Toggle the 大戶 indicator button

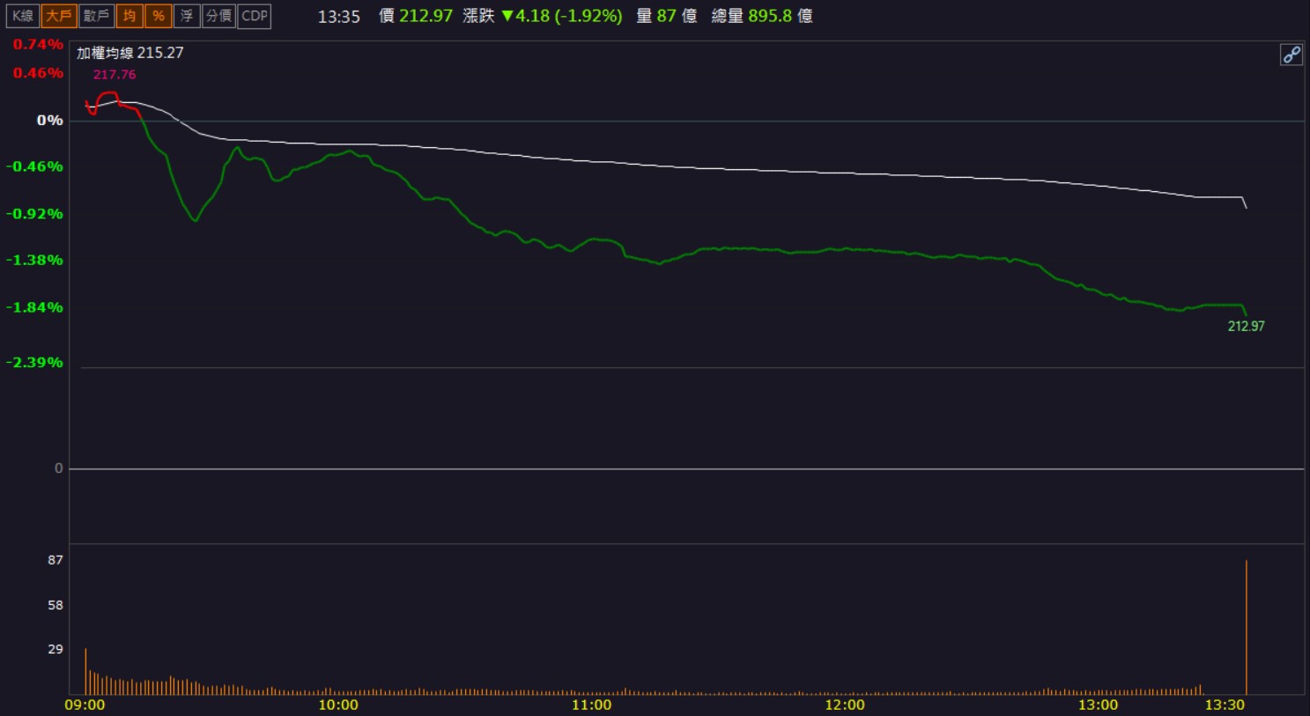pyautogui.click(x=59, y=16)
